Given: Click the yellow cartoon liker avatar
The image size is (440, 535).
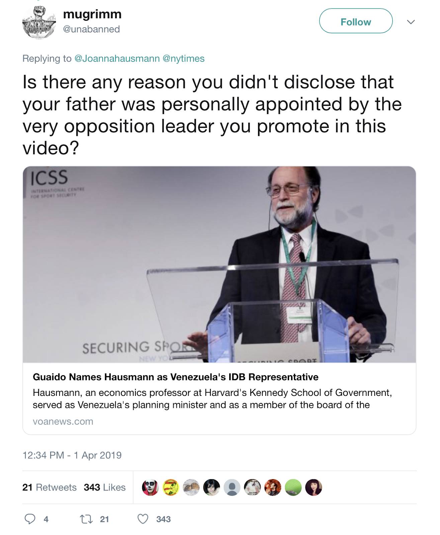Looking at the screenshot, I should click(x=171, y=488).
